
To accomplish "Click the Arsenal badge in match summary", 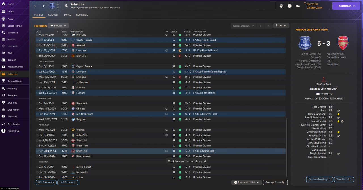I will pyautogui.click(x=342, y=43).
